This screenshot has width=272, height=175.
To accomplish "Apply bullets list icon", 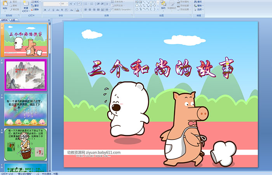I will [x=86, y=4].
